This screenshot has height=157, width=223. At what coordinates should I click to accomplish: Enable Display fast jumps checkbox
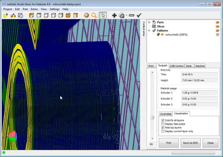[163, 124]
